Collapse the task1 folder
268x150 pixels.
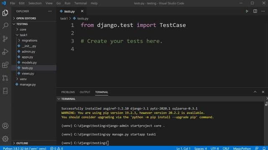pos(23,35)
